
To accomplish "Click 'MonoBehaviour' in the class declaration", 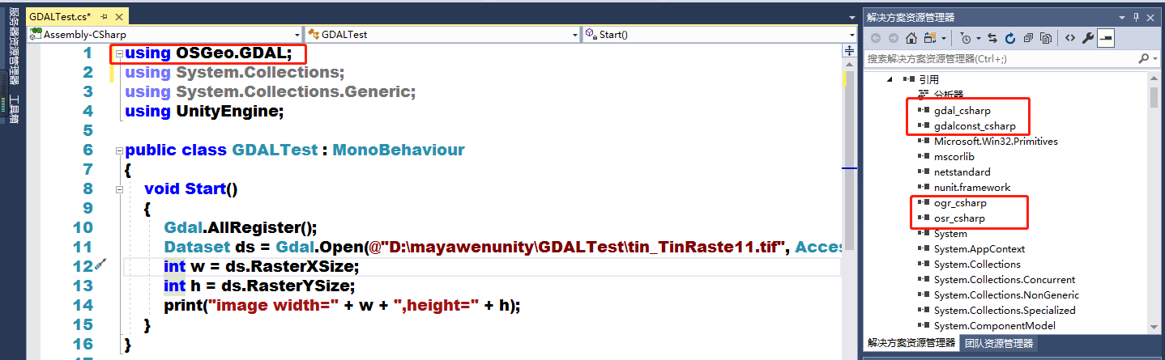I will (399, 150).
